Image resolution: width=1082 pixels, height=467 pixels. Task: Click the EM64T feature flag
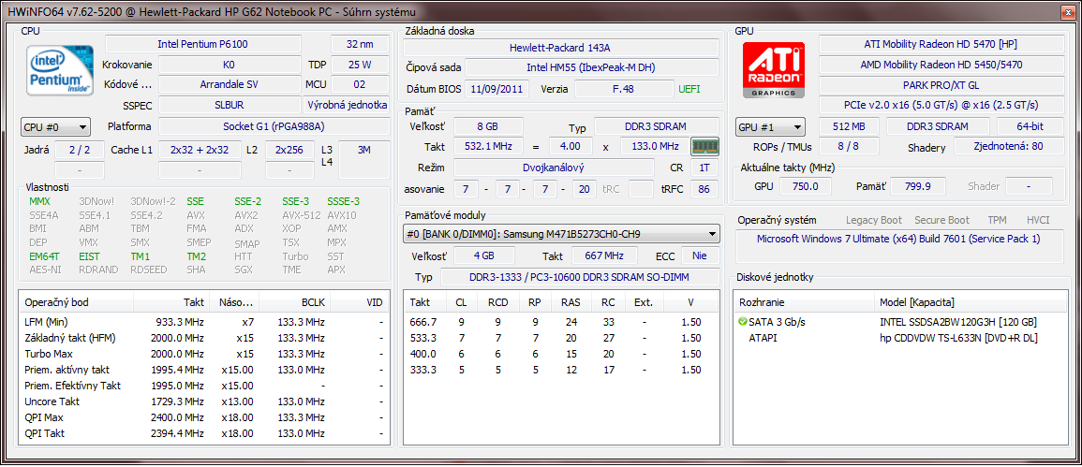44,255
